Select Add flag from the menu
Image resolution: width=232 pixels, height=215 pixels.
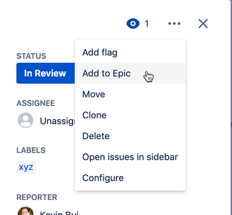coord(130,52)
